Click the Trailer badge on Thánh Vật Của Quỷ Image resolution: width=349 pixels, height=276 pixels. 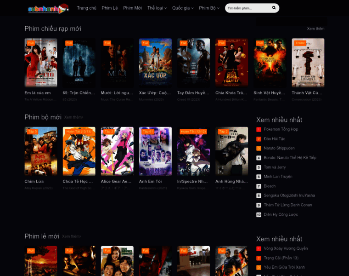point(300,43)
